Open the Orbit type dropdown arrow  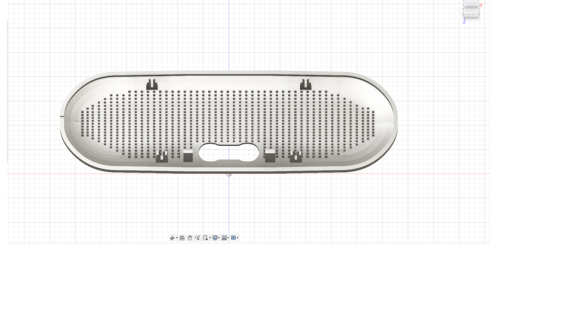(177, 238)
